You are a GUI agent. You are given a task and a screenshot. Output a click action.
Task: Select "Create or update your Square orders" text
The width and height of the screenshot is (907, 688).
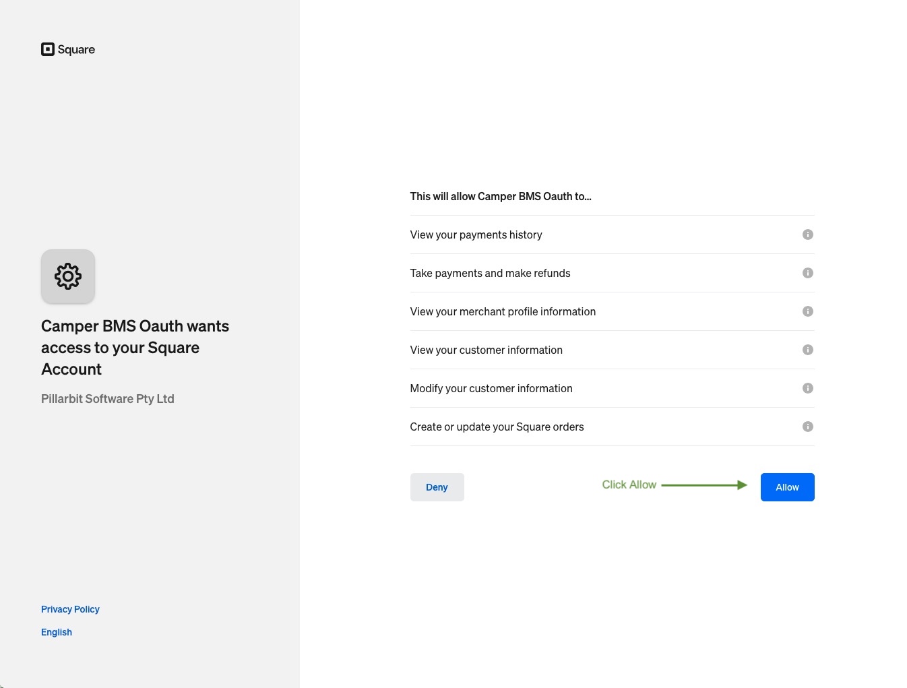point(497,427)
